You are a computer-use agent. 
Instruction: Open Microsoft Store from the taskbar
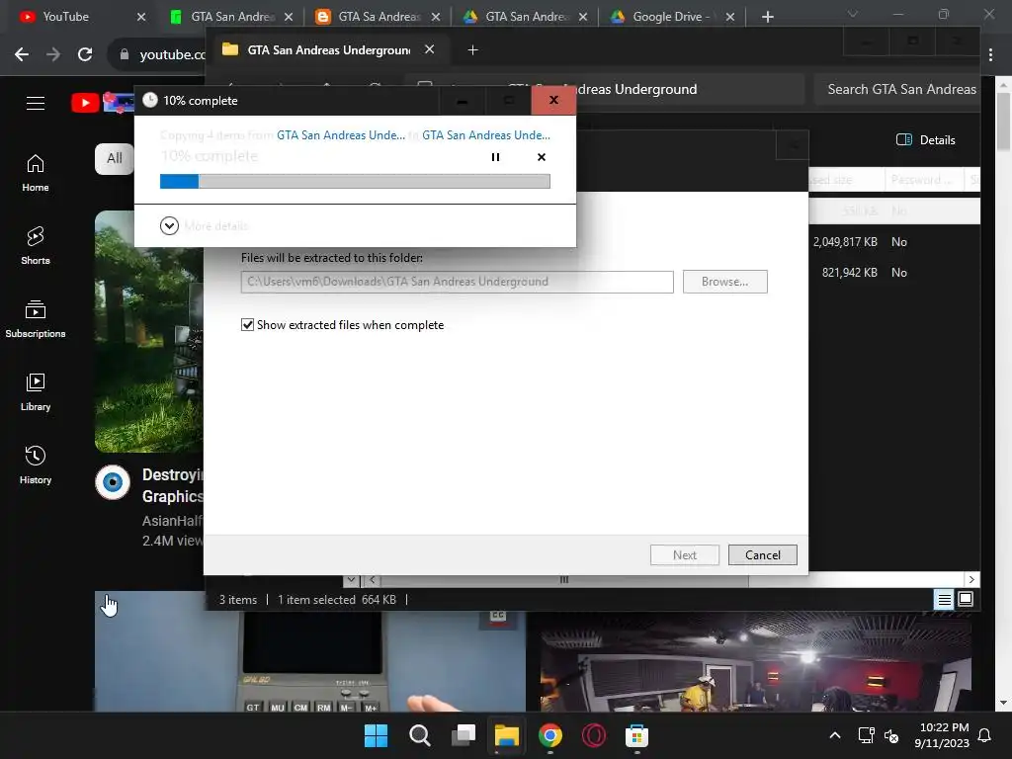pyautogui.click(x=636, y=735)
